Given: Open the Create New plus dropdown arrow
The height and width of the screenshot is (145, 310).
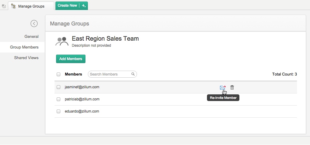Looking at the screenshot, I should point(84,5).
